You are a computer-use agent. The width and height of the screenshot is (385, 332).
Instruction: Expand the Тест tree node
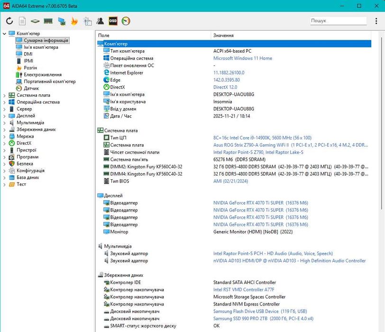4,184
